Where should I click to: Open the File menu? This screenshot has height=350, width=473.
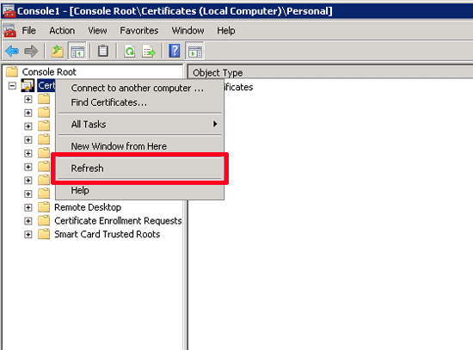point(29,30)
